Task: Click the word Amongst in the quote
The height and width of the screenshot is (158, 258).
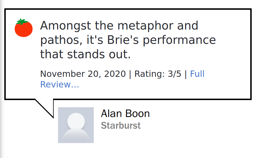Action: coord(65,26)
